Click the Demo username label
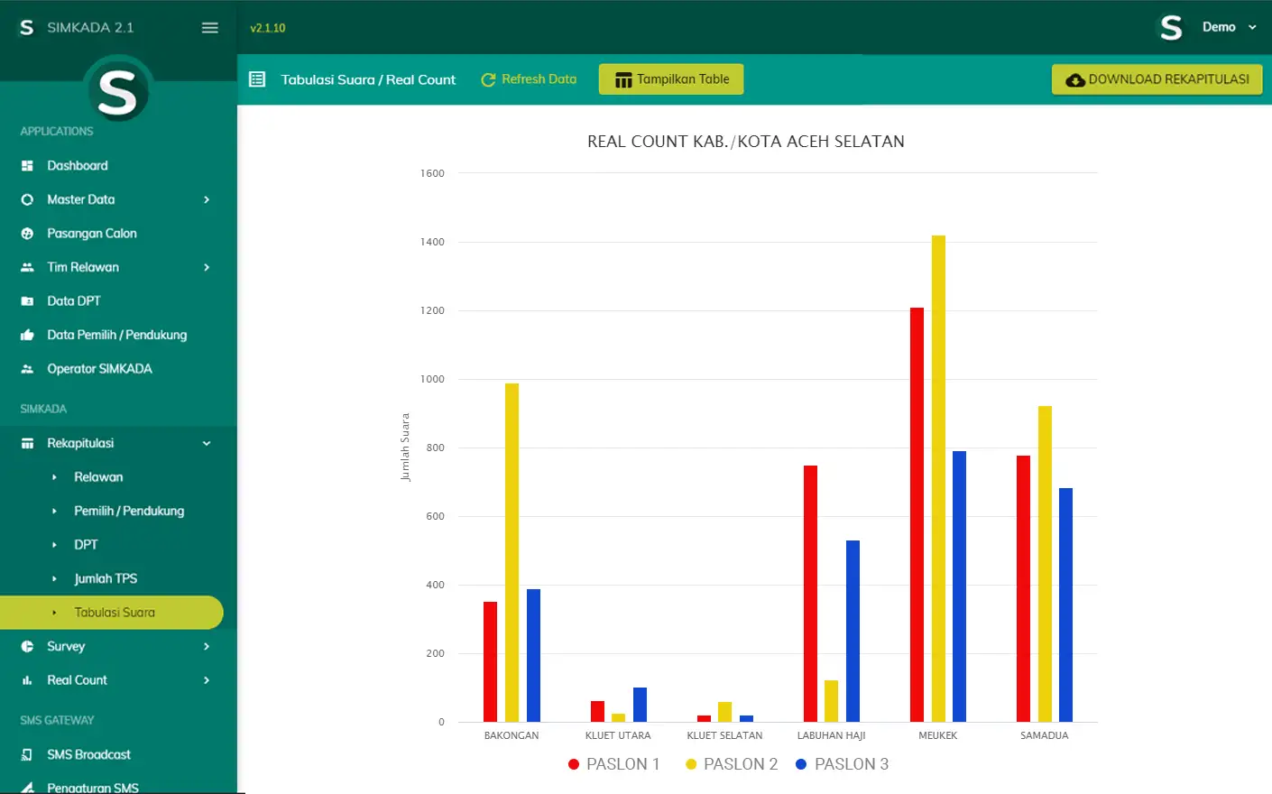 coord(1219,27)
